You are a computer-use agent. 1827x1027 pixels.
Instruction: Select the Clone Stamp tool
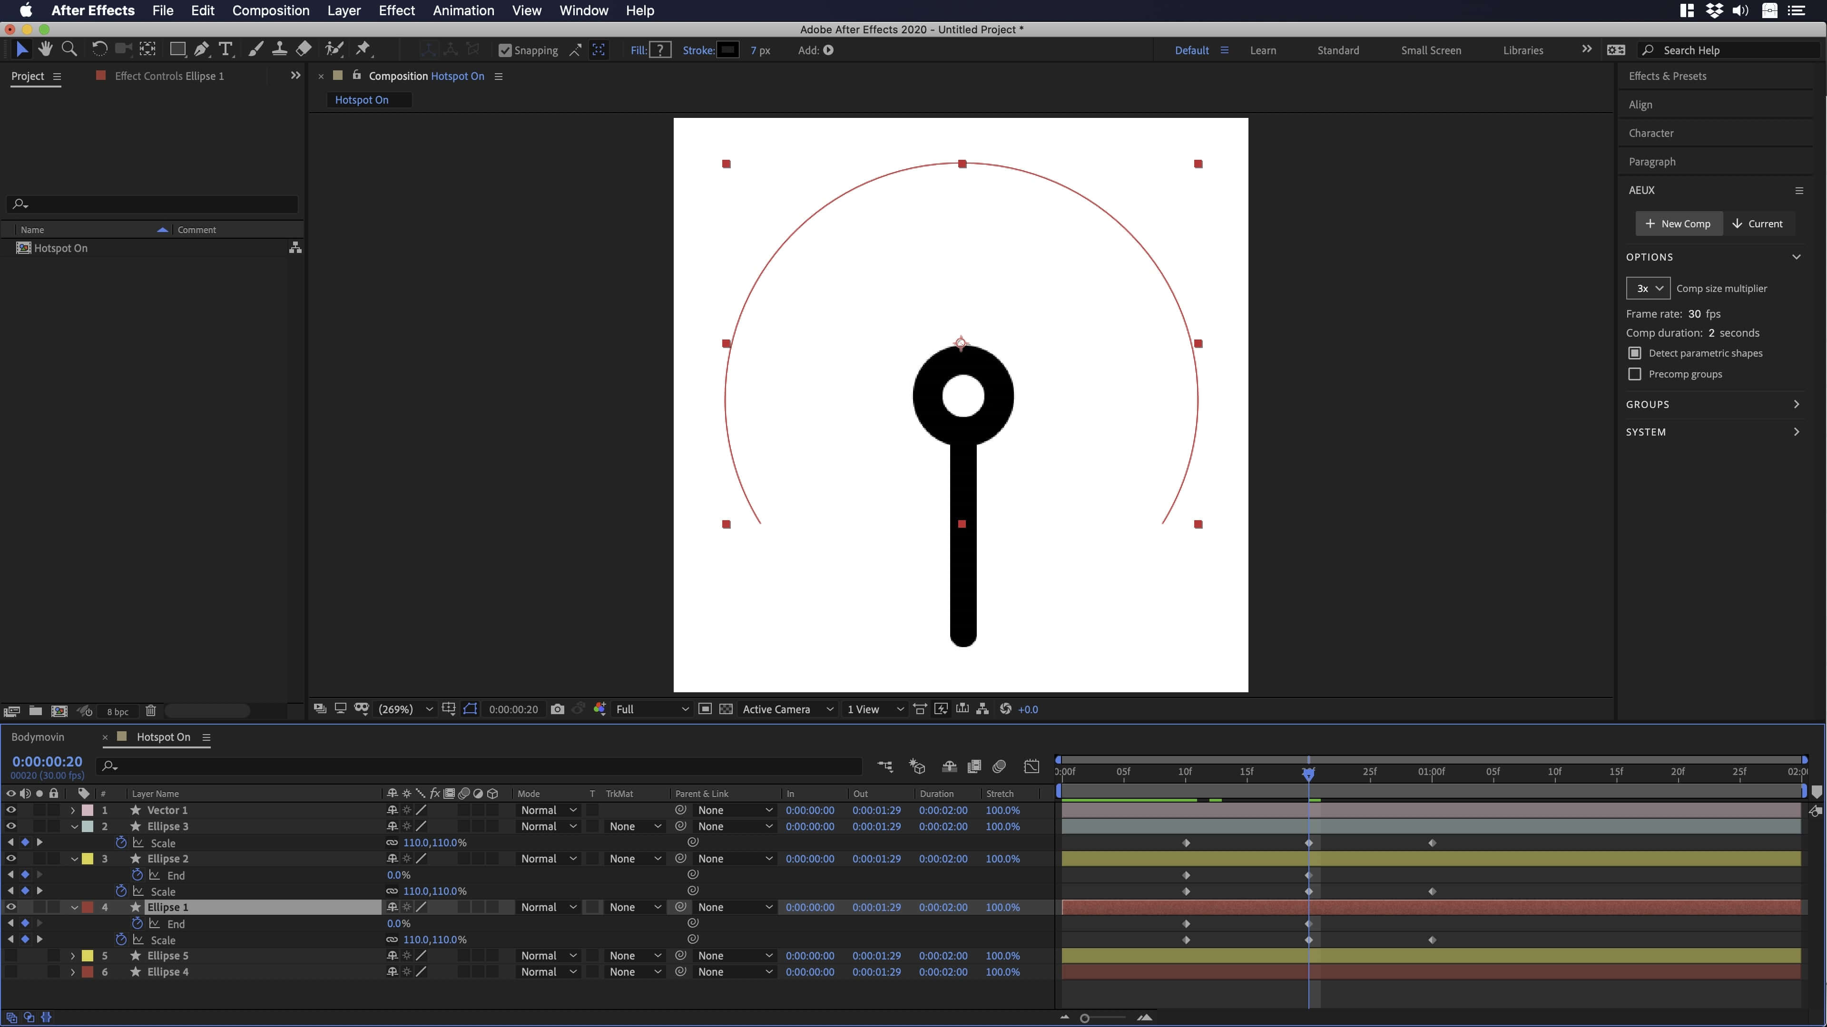pyautogui.click(x=279, y=49)
